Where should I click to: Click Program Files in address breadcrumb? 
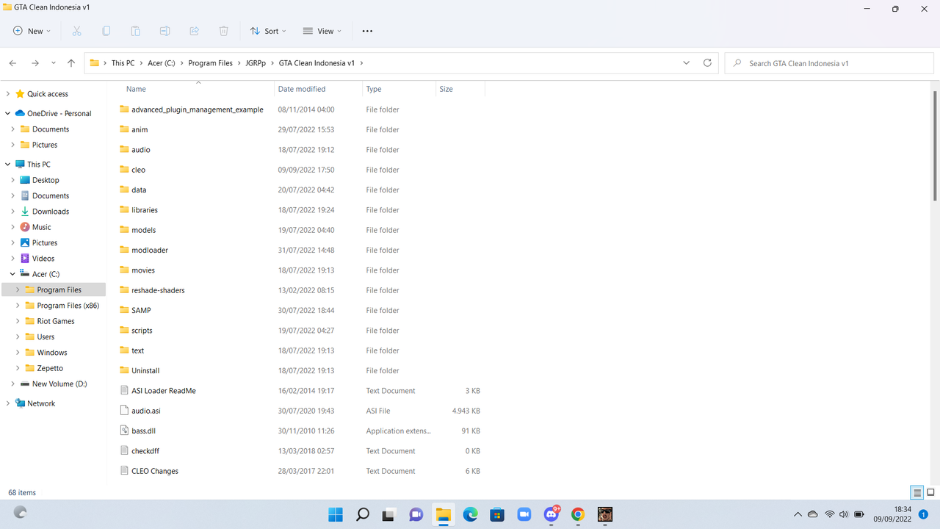[x=210, y=63]
